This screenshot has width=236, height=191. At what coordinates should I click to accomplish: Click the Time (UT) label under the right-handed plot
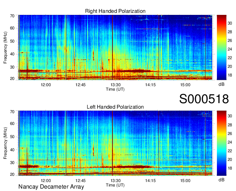tap(115, 89)
